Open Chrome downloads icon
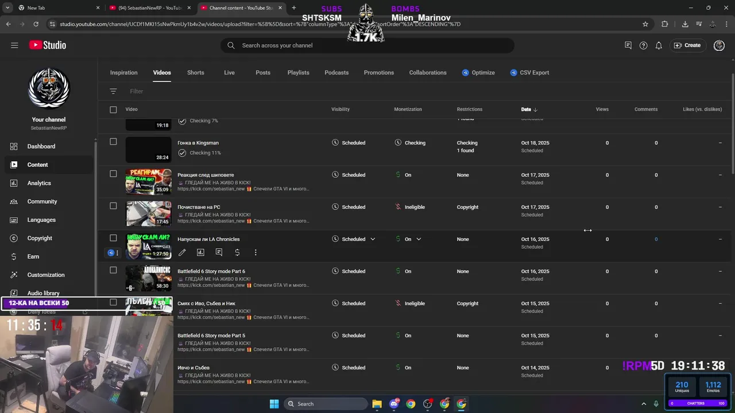 point(685,24)
